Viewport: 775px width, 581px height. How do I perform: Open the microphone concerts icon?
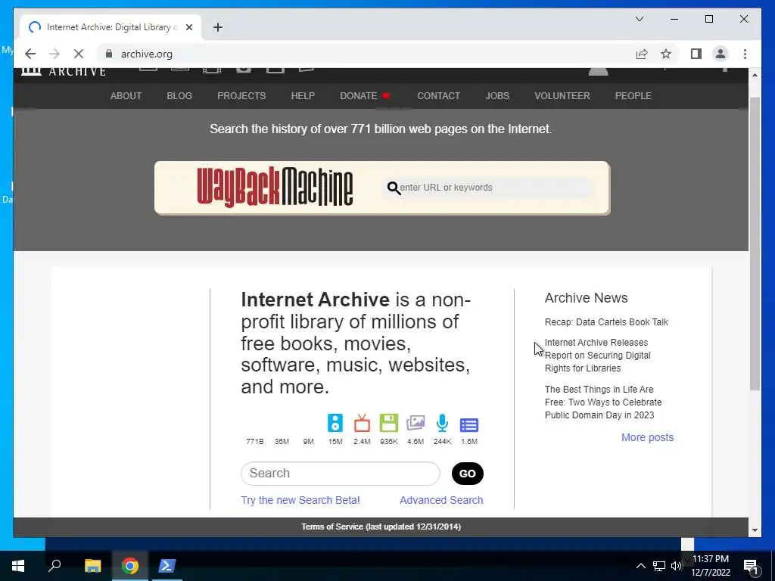point(442,424)
